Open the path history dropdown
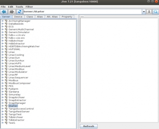159x129 pixels. click(144, 12)
